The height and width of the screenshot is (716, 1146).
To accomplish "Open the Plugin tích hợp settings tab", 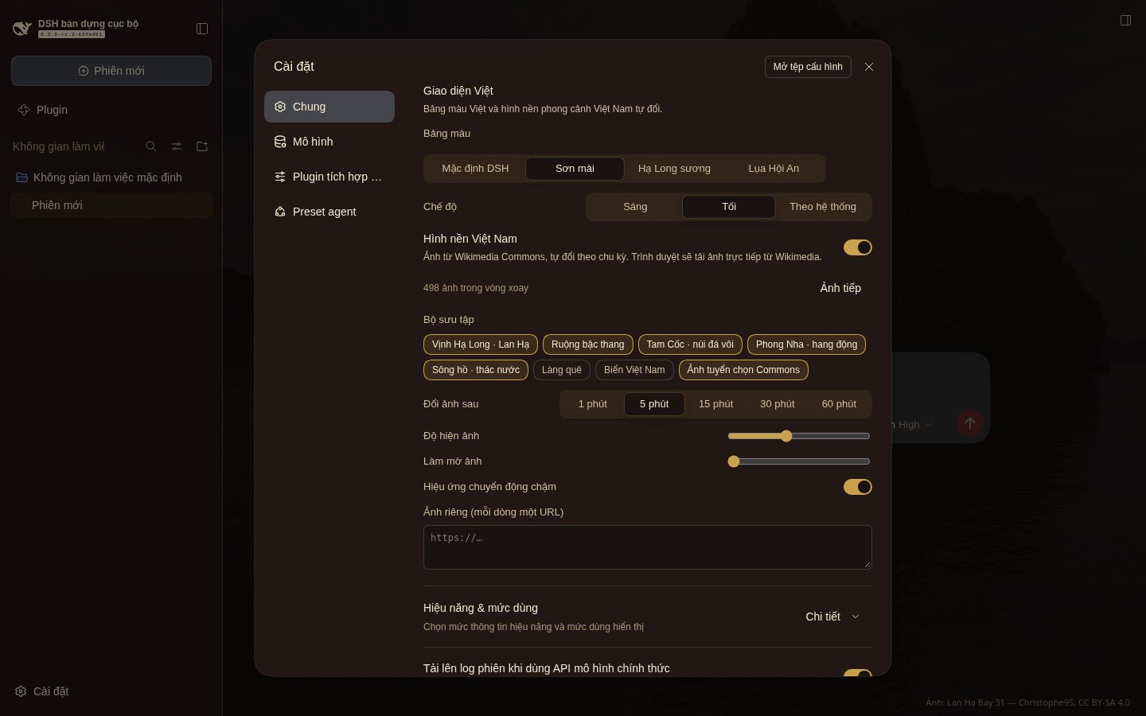I will click(329, 177).
